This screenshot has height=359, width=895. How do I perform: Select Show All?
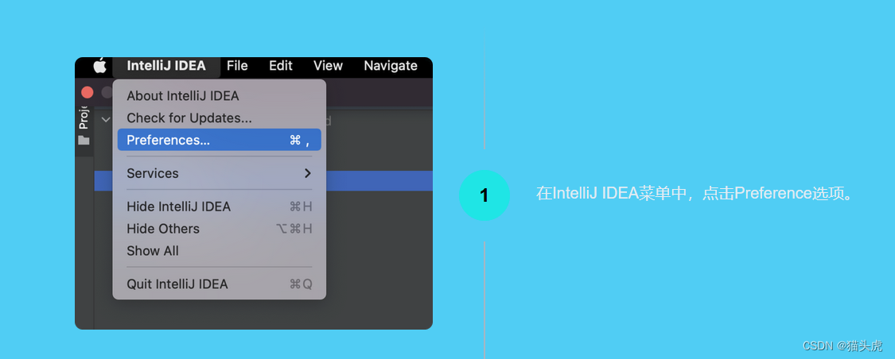220,251
